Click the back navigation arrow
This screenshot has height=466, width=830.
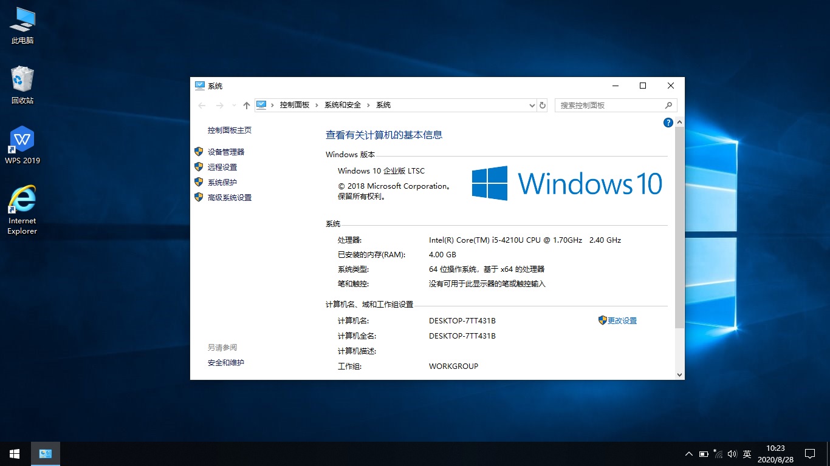tap(202, 106)
